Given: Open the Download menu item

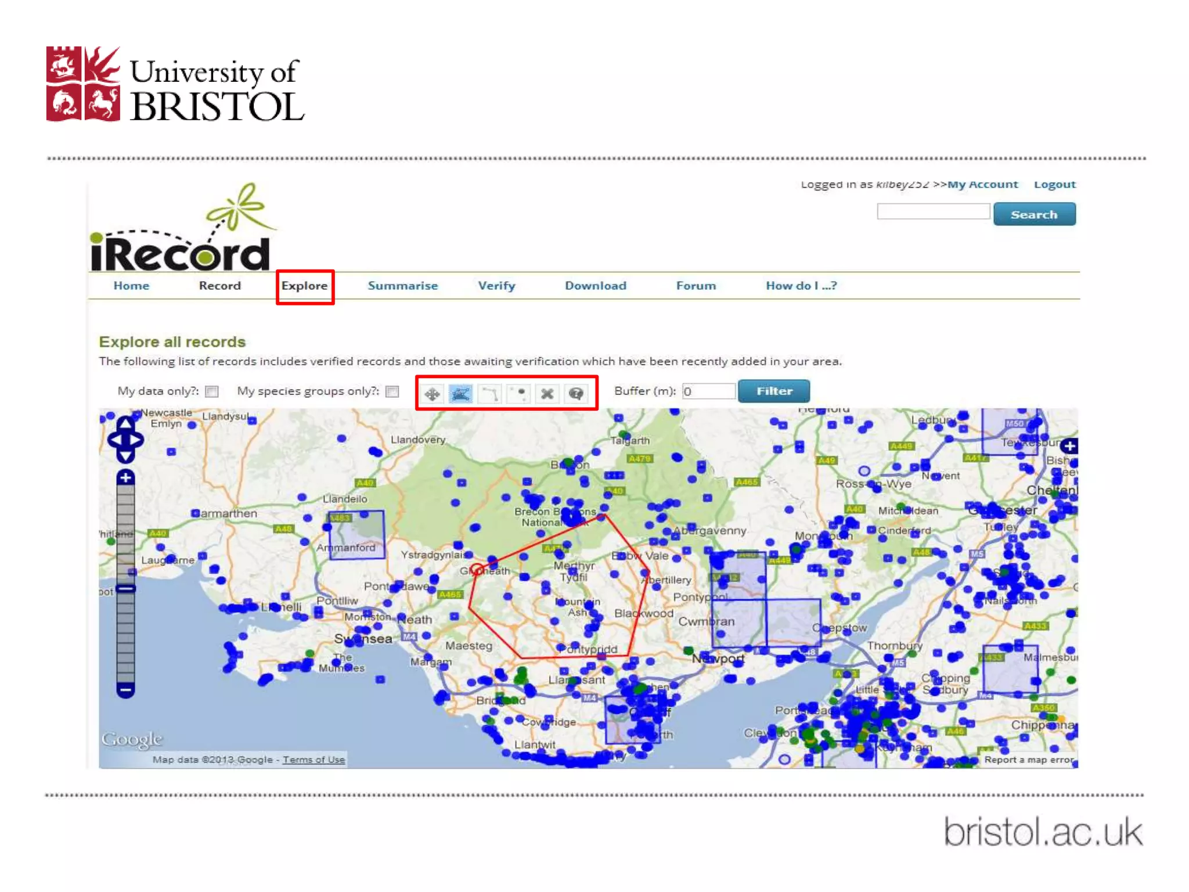Looking at the screenshot, I should pos(595,286).
